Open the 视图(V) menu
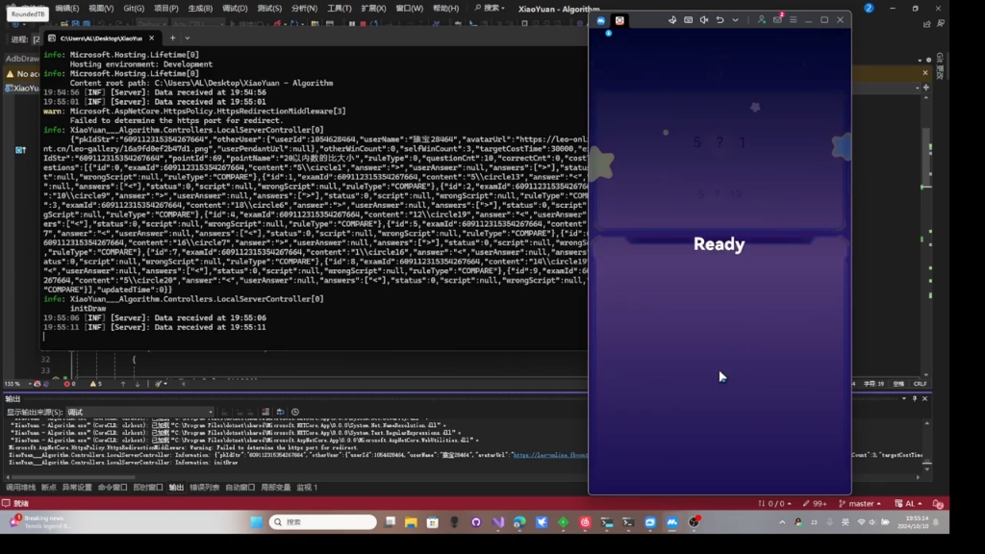 pyautogui.click(x=100, y=8)
